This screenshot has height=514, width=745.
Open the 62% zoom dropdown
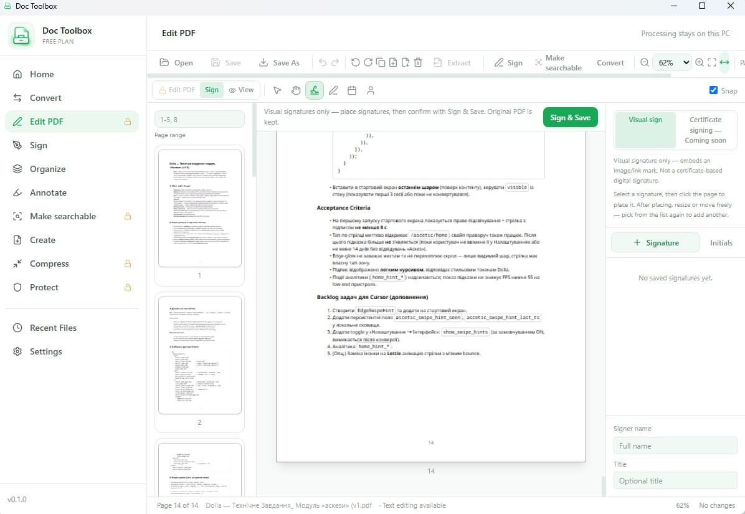click(x=672, y=63)
